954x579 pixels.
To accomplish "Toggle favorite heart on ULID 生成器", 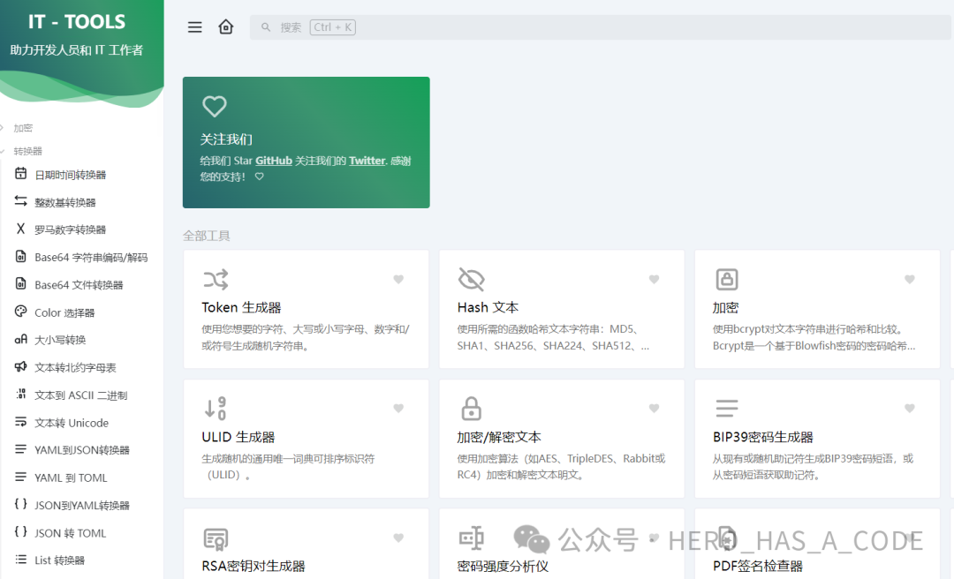I will (398, 409).
